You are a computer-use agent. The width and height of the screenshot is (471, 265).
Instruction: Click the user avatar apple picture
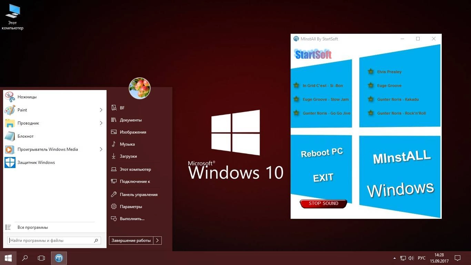[140, 88]
